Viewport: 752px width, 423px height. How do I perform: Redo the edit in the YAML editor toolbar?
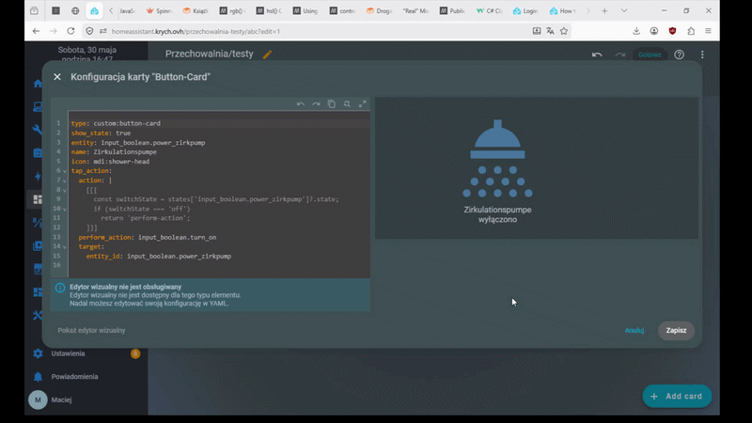coord(316,104)
